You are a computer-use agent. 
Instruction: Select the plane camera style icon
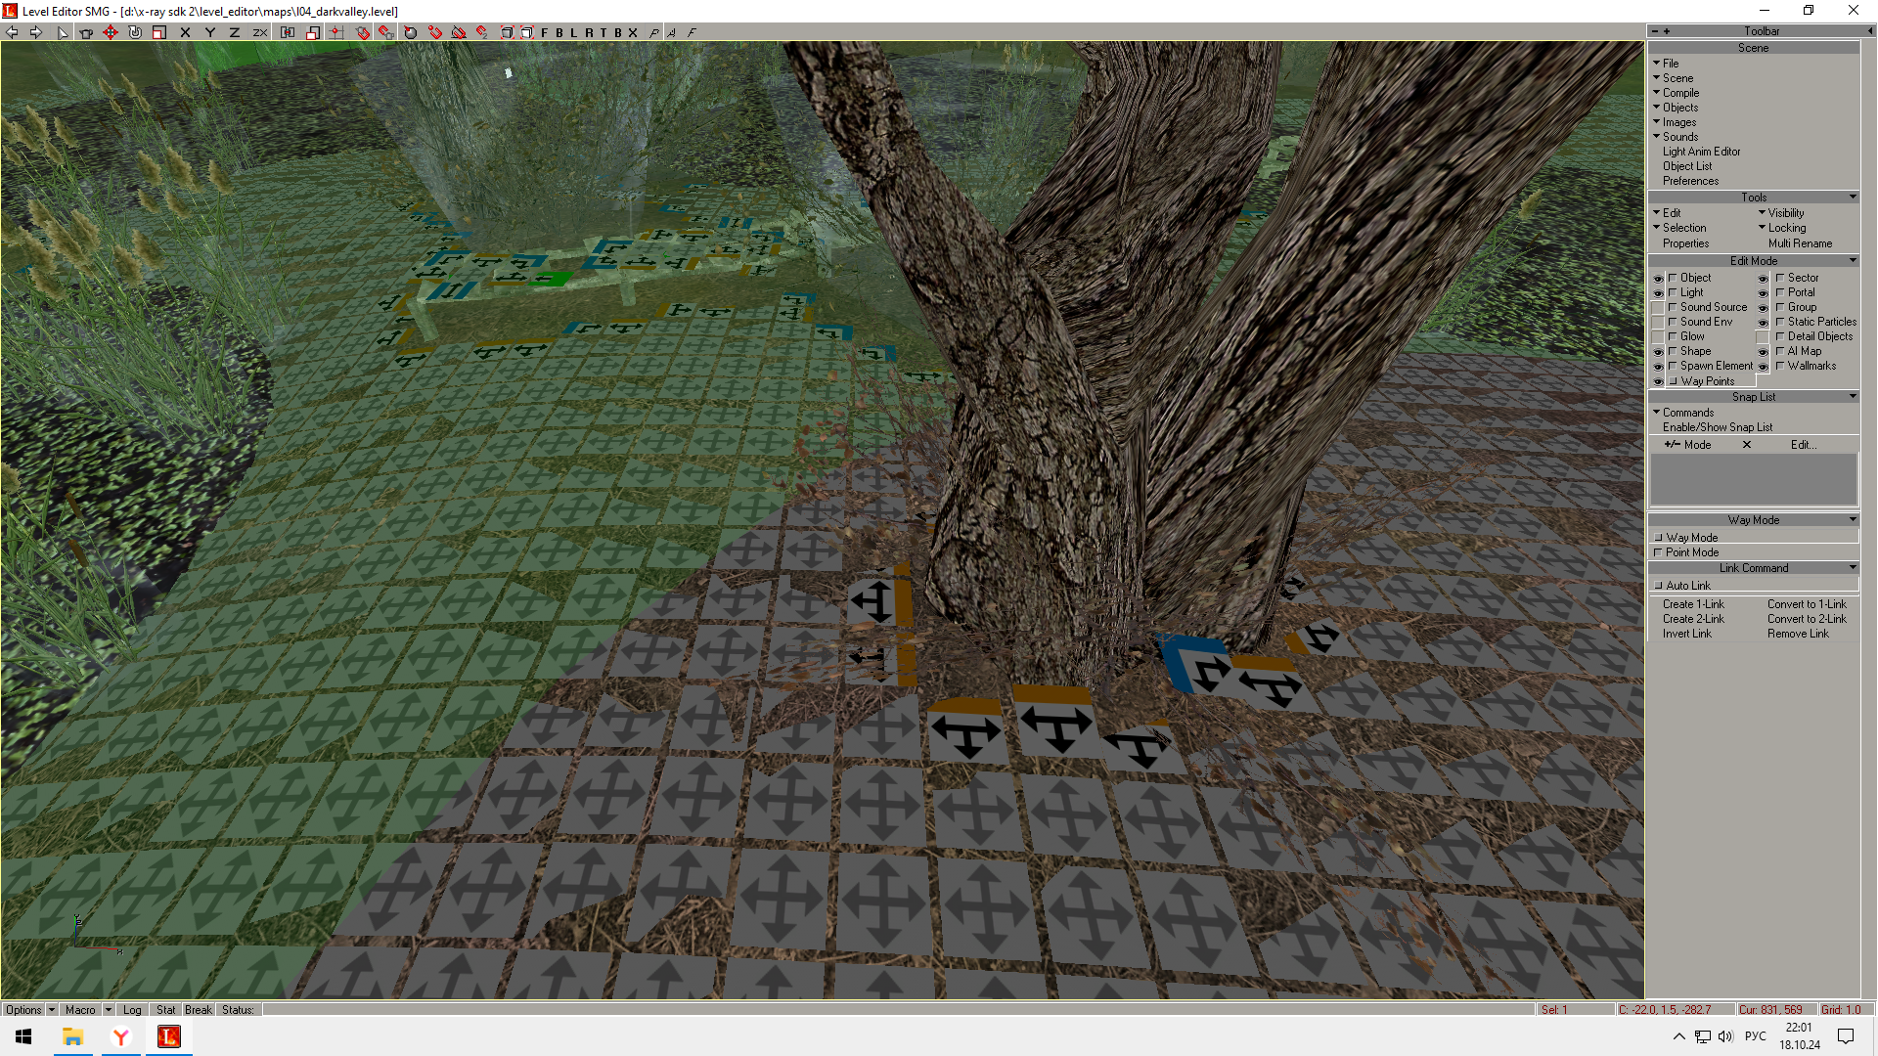click(654, 32)
